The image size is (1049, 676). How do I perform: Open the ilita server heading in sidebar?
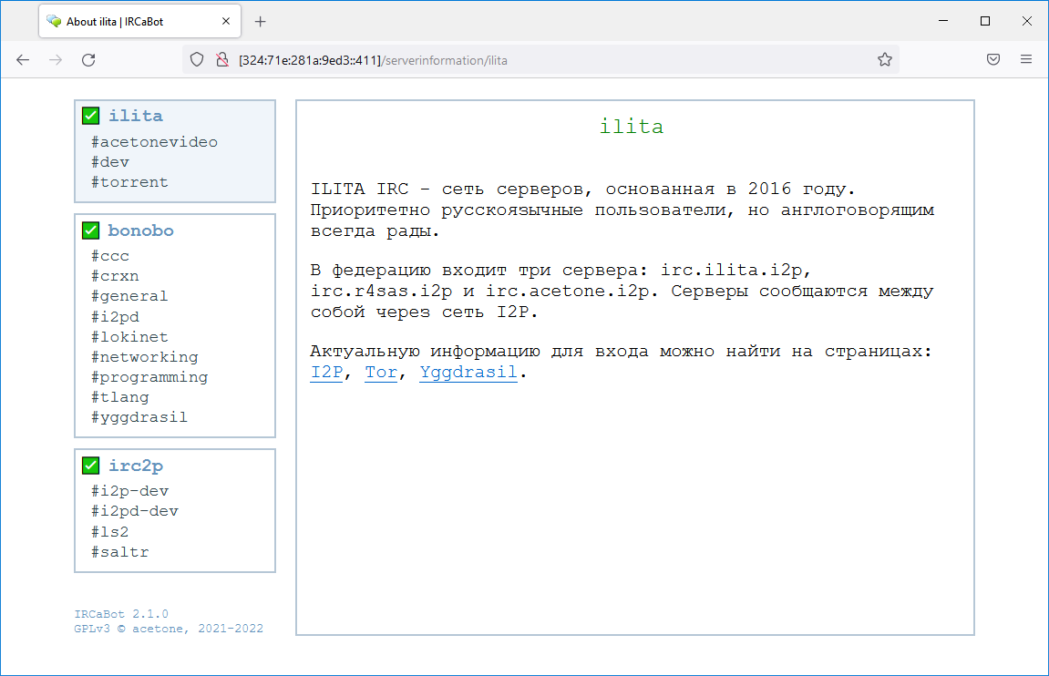click(136, 116)
